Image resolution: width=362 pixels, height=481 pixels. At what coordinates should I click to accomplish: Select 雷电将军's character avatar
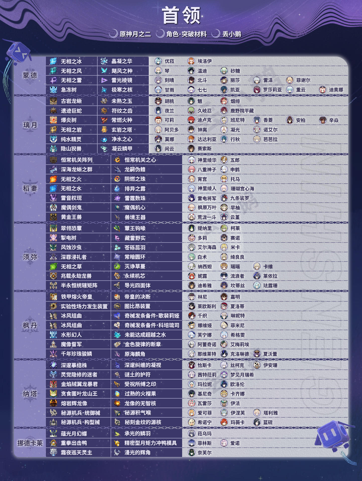pos(192,198)
